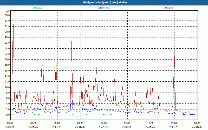Click the 10,0 y-axis value
The image size is (208, 130).
click(7, 87)
